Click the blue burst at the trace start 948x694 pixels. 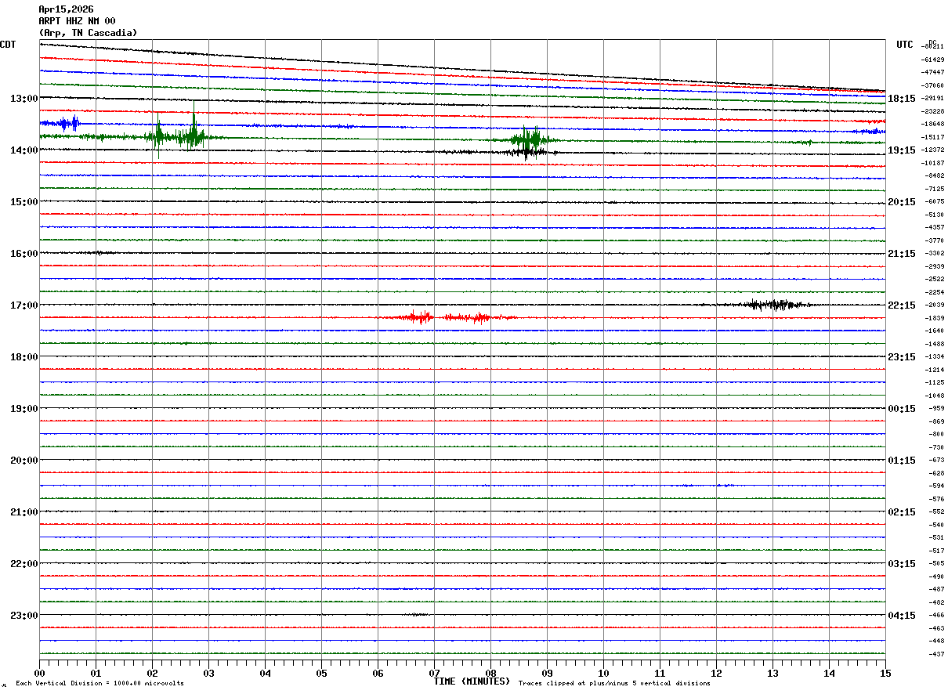[x=63, y=123]
